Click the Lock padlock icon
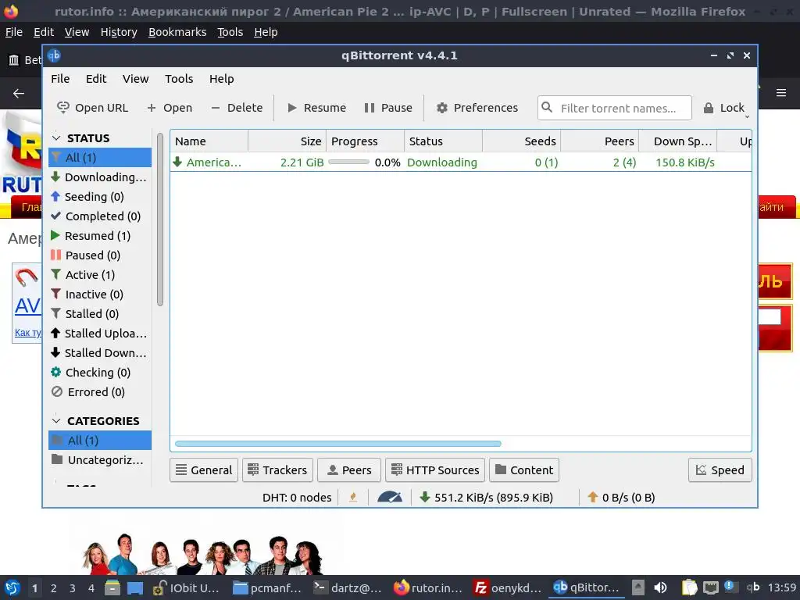800x600 pixels. [708, 108]
